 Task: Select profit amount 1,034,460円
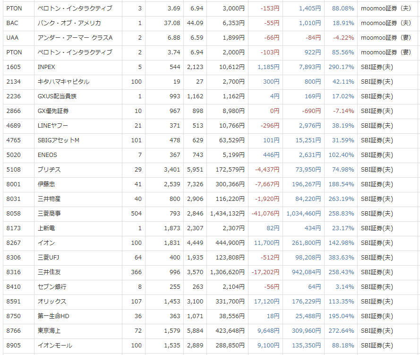[304, 214]
